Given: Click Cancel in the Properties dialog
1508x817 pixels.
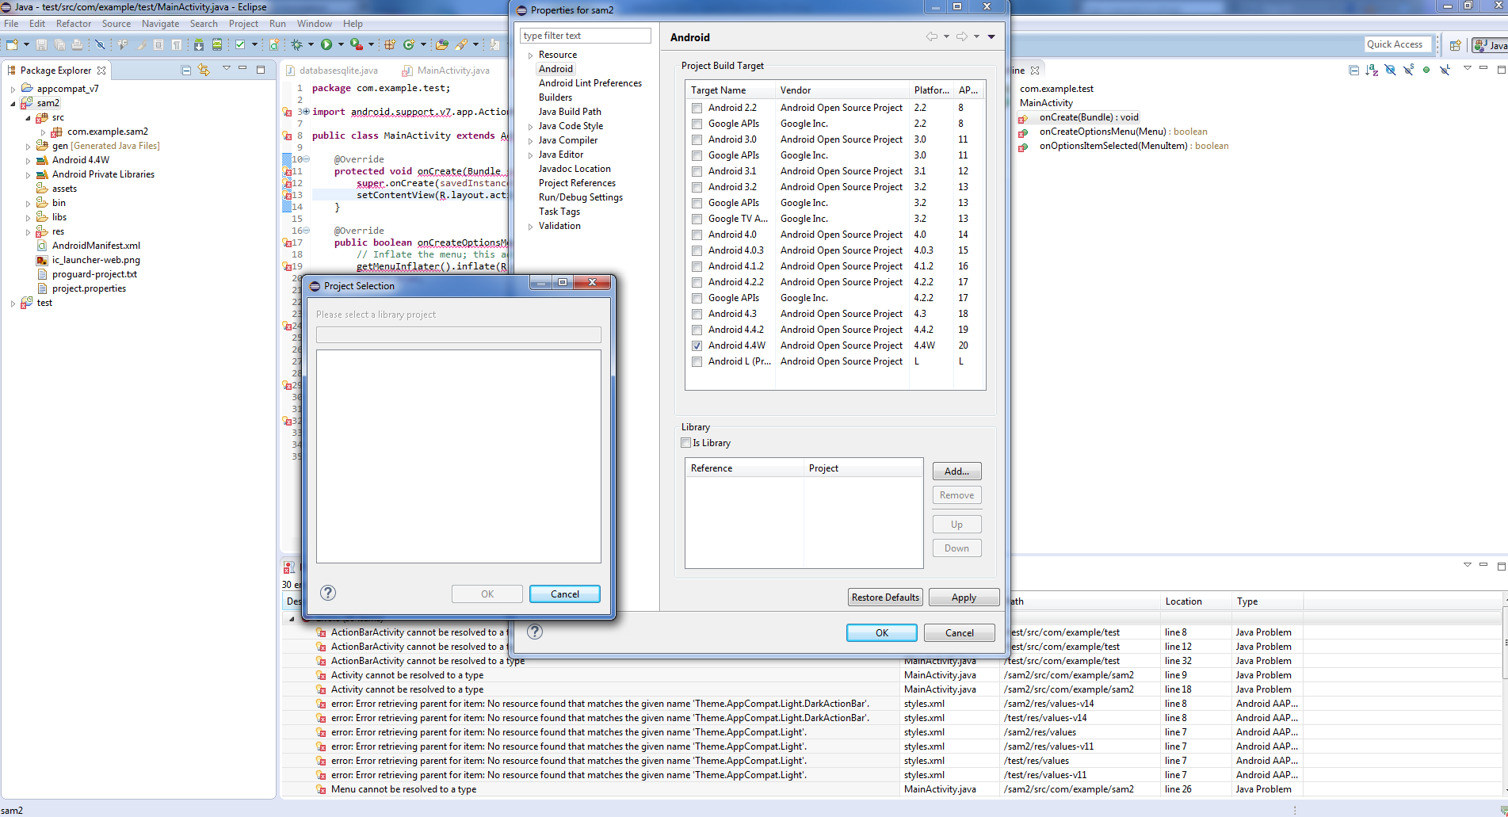Looking at the screenshot, I should click(x=959, y=632).
